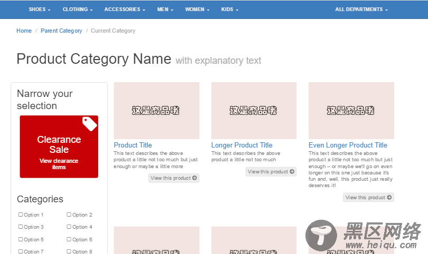The width and height of the screenshot is (428, 254).
Task: Click the Clearance Sale banner
Action: click(x=59, y=146)
